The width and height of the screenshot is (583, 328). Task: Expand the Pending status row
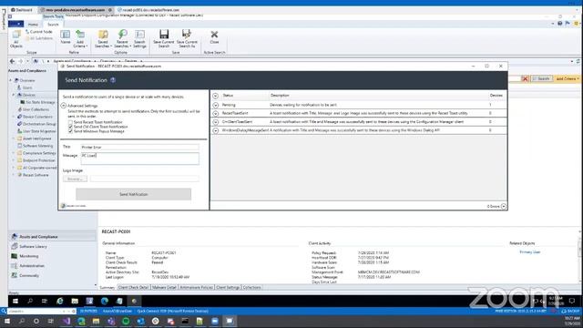[216, 106]
